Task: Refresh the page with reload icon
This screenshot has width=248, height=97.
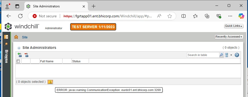Action: pyautogui.click(x=20, y=16)
